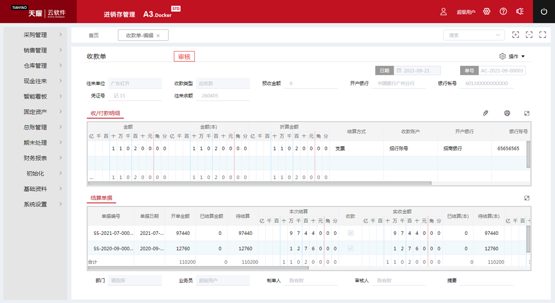Switch to 首页 tab
The height and width of the screenshot is (303, 555).
click(x=93, y=35)
